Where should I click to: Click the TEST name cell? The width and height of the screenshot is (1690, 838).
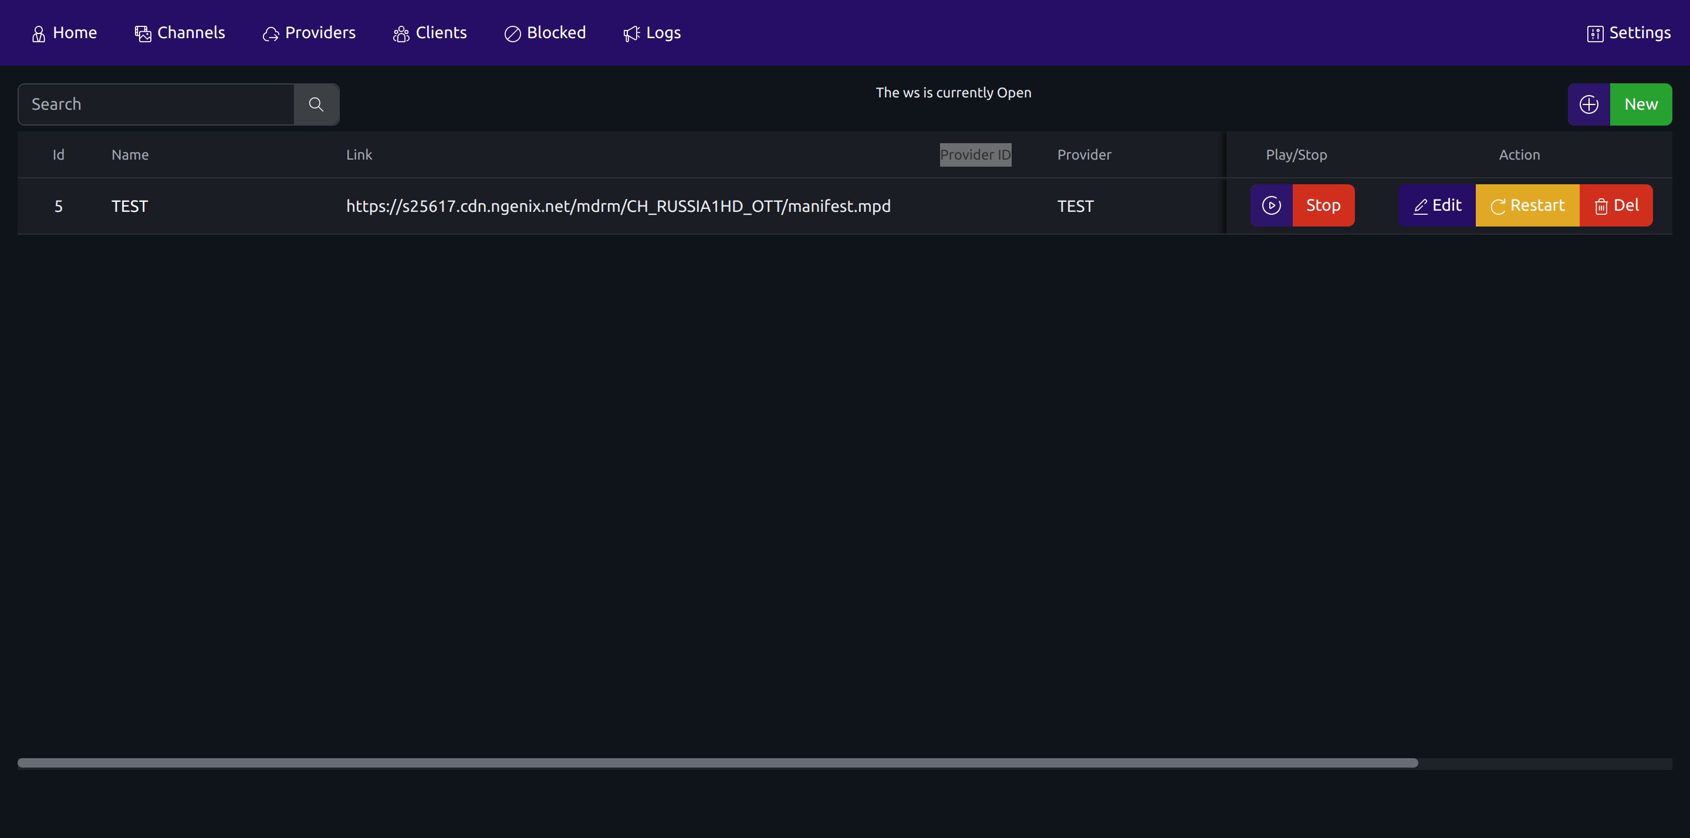(x=130, y=206)
